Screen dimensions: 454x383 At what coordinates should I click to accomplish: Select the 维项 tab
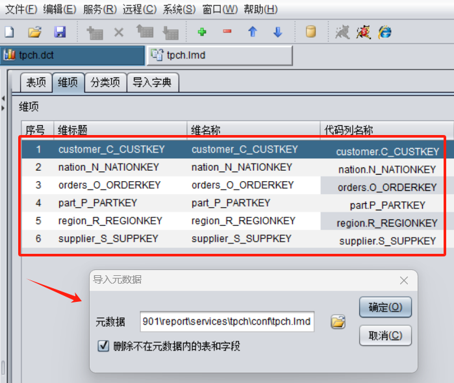68,82
